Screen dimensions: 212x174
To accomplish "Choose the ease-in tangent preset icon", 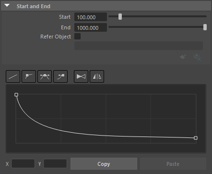I will coord(60,76).
